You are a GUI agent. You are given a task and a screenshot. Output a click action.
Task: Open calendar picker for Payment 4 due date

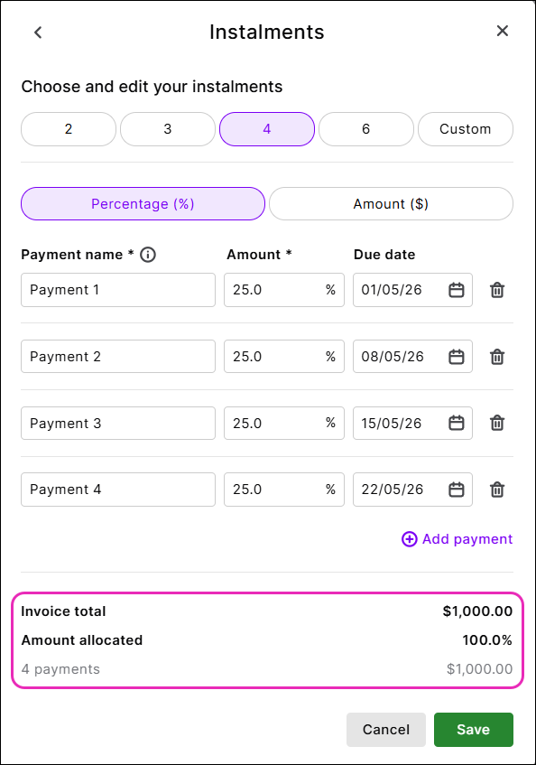tap(456, 490)
